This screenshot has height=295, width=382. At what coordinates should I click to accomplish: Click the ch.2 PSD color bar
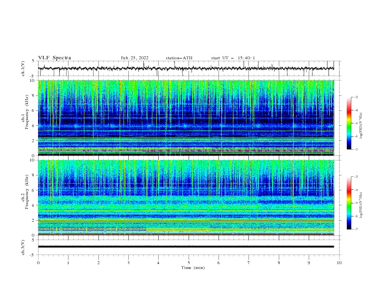click(349, 203)
